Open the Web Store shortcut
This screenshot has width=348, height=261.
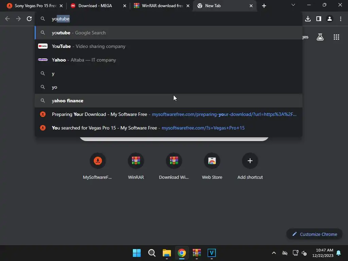point(212,166)
